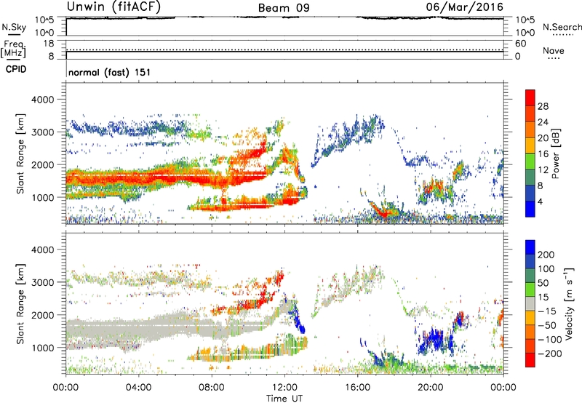
Task: Click the Velocity color bar
Action: [530, 303]
